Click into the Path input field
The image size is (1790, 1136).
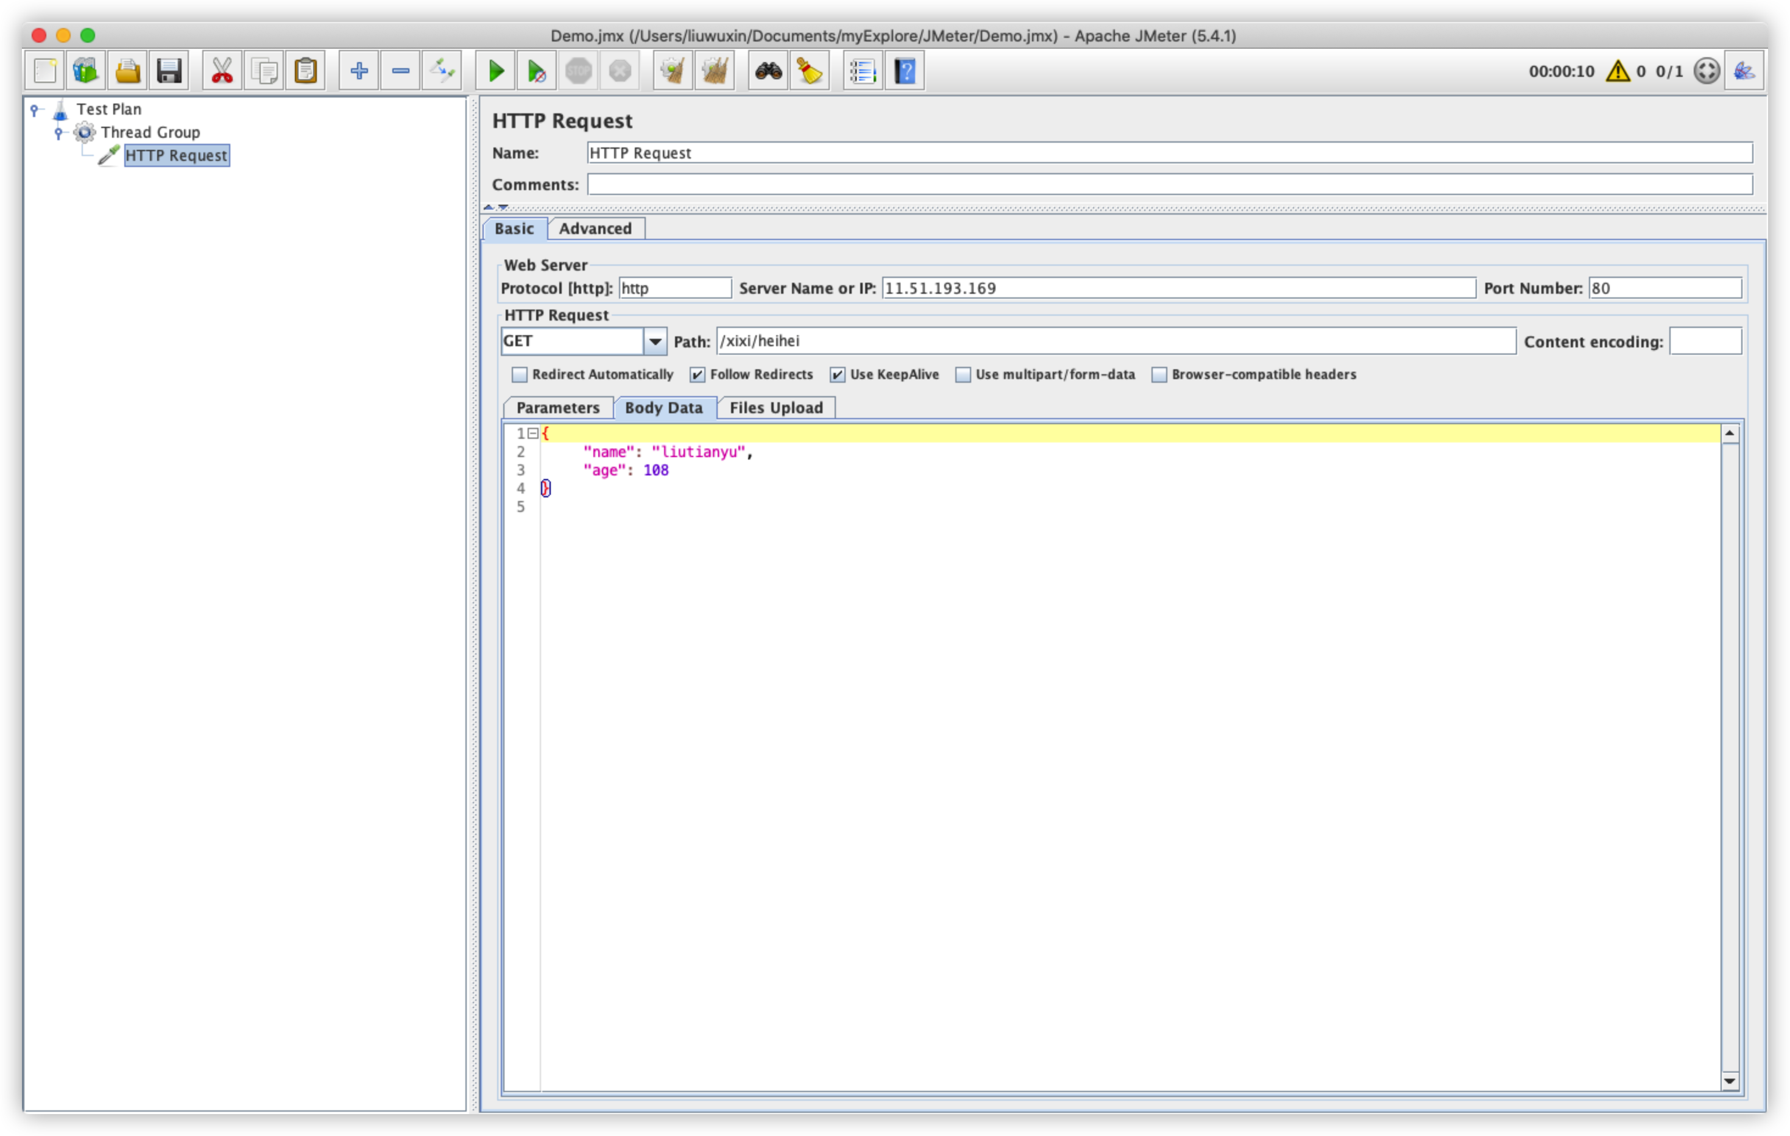(x=1115, y=341)
